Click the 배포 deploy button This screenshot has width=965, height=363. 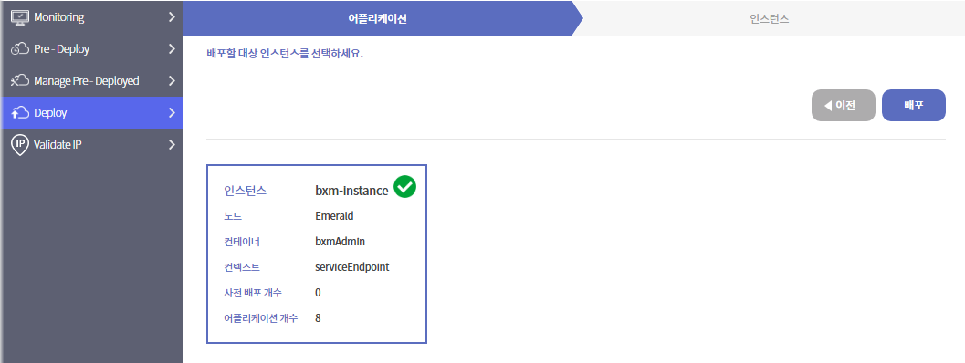tap(914, 105)
